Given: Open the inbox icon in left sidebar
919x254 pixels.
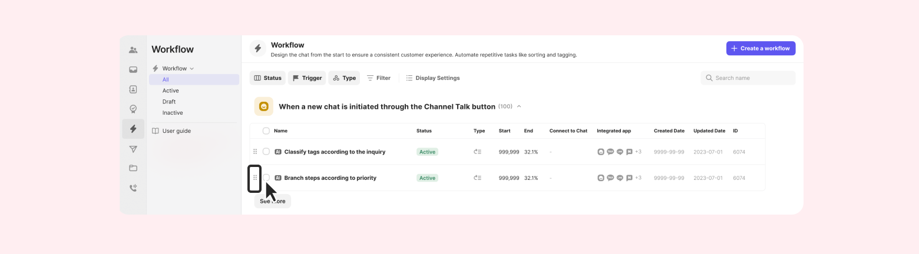Looking at the screenshot, I should tap(133, 70).
